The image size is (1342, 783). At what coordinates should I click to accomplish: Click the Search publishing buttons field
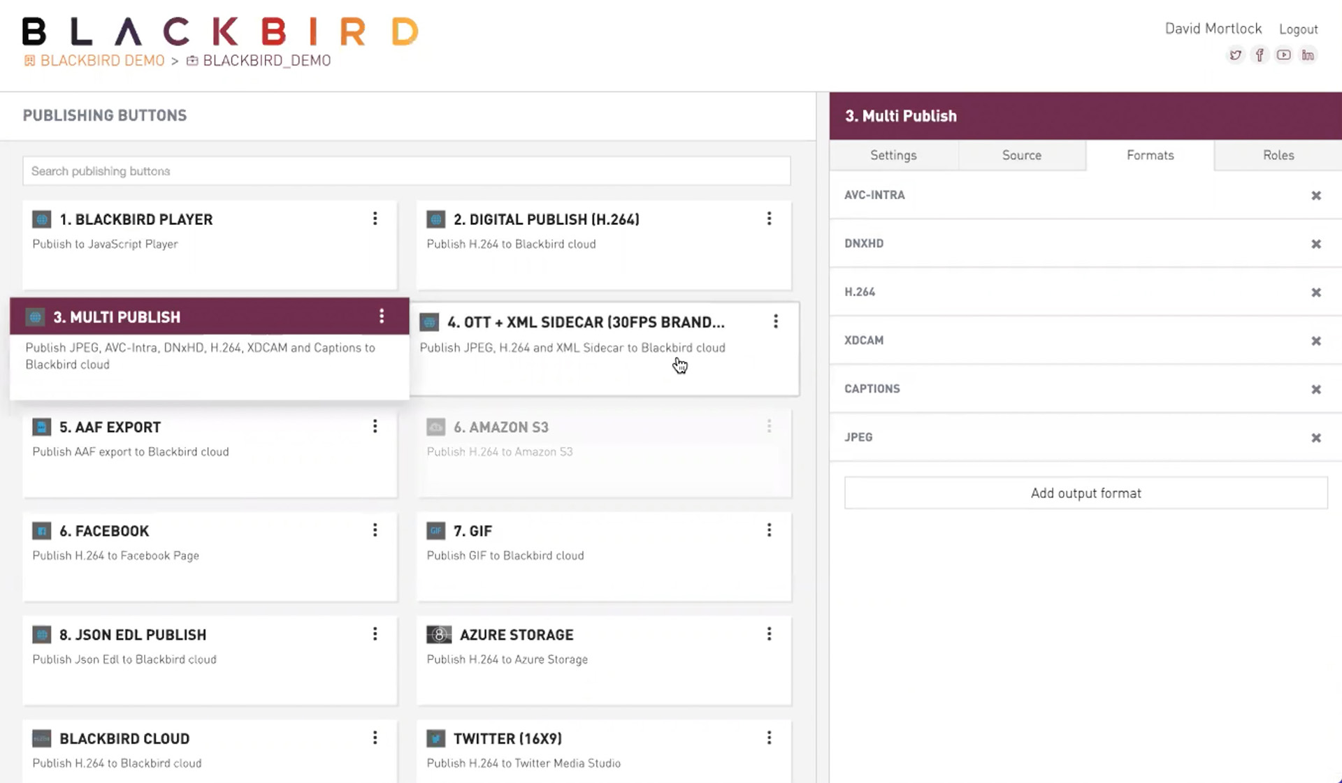406,171
